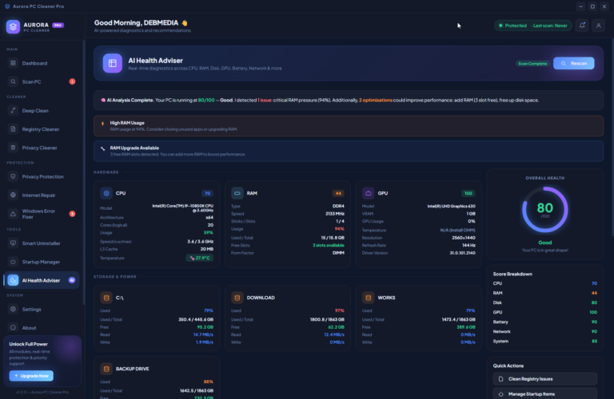Click the Smart Uninstaller icon
Image resolution: width=614 pixels, height=399 pixels.
(x=13, y=243)
